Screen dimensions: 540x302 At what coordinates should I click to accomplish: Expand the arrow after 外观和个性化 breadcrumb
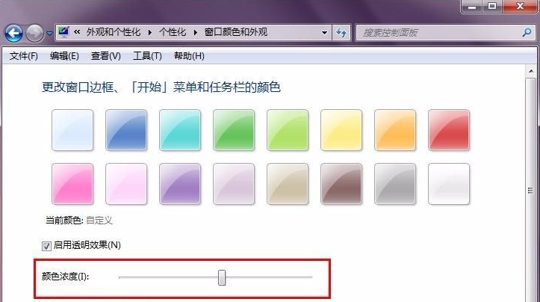pos(149,33)
